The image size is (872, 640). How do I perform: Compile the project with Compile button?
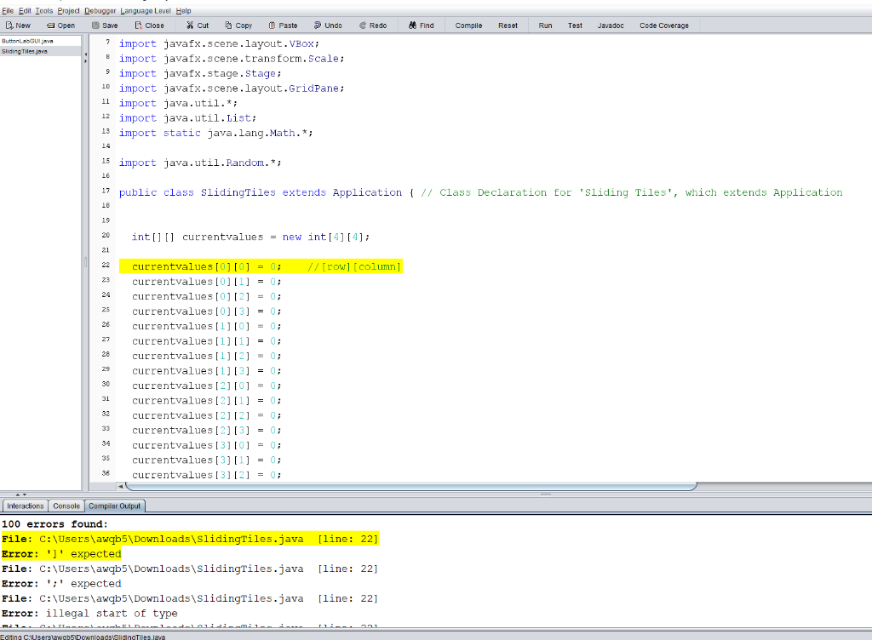click(x=468, y=26)
